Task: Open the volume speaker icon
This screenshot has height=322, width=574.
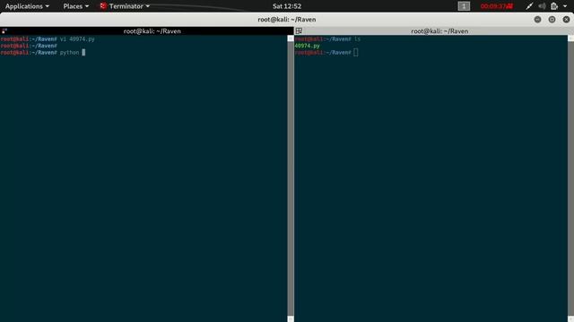Action: [542, 6]
